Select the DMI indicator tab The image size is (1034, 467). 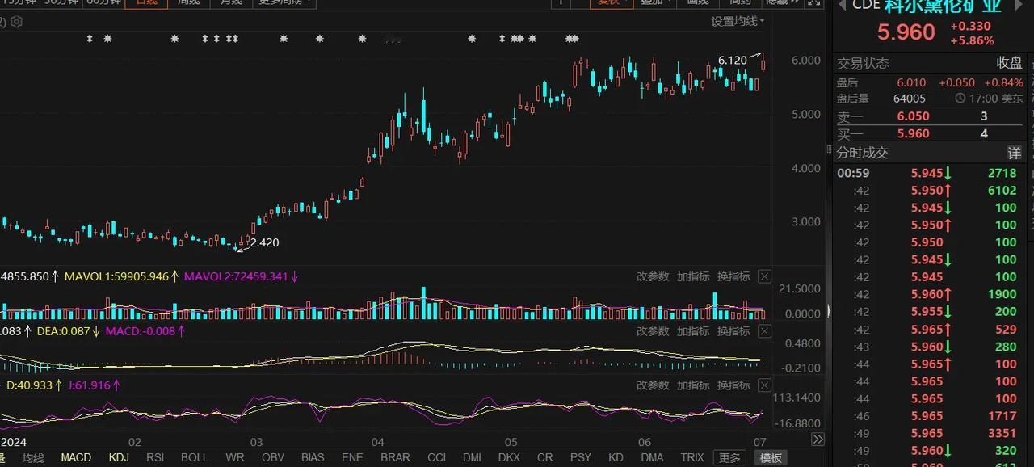pyautogui.click(x=472, y=458)
